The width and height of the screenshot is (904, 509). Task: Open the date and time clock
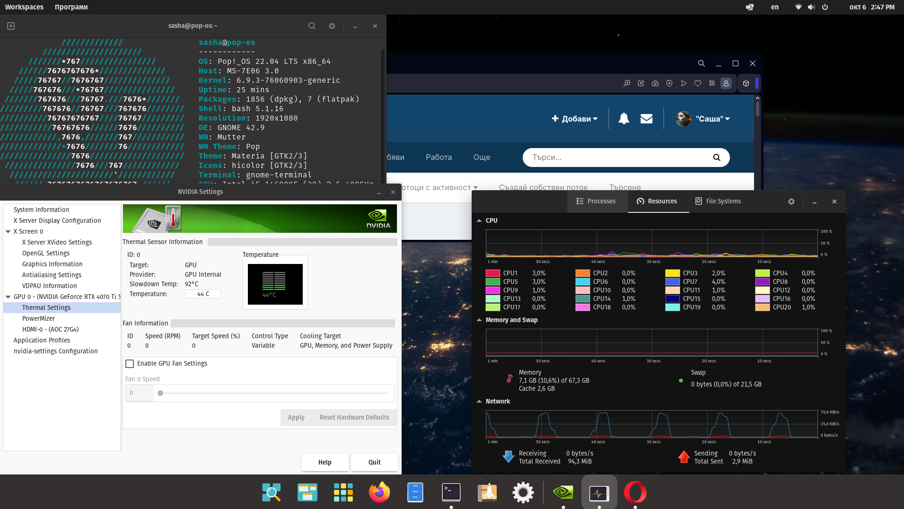[x=872, y=7]
